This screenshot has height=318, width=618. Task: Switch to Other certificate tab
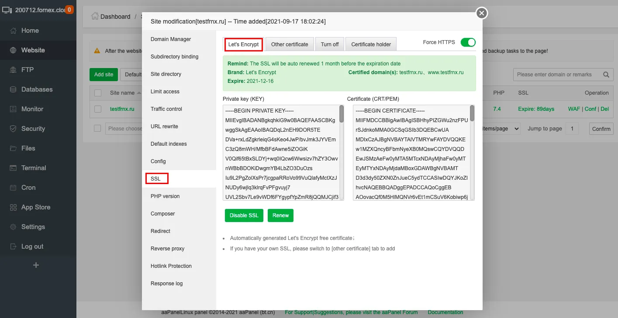pyautogui.click(x=290, y=44)
